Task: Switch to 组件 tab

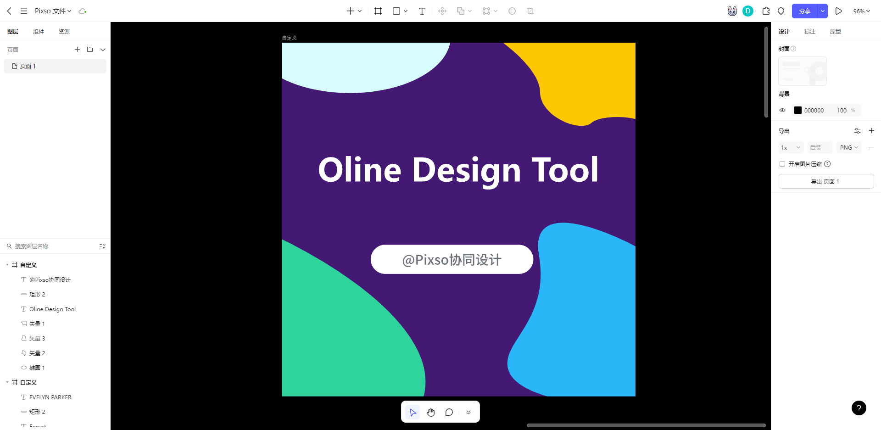Action: 39,32
